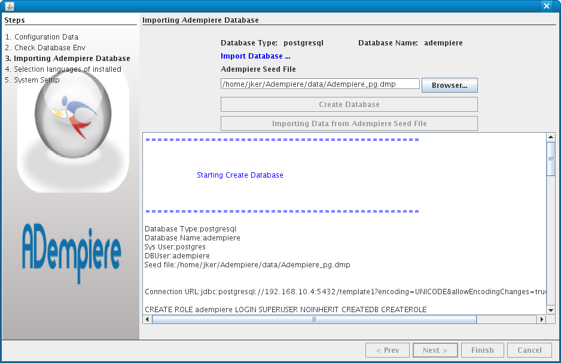
Task: Click the Sys User:postgres log line
Action: pos(175,247)
